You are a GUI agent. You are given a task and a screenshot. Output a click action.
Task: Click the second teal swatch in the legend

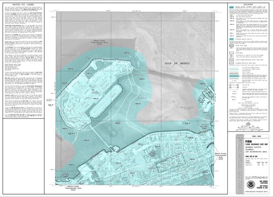(x=232, y=39)
